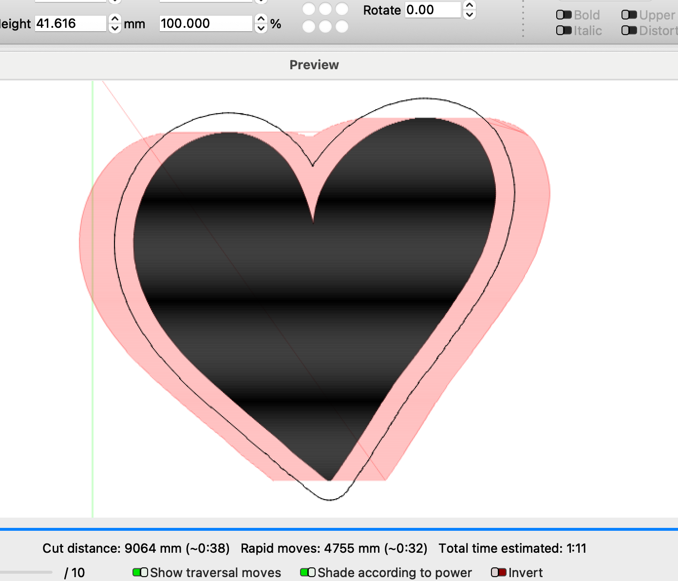
Task: Click the Height value field
Action: click(x=70, y=23)
